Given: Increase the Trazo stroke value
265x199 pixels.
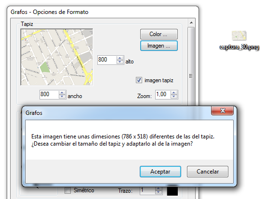Looking at the screenshot, I should [159, 188].
